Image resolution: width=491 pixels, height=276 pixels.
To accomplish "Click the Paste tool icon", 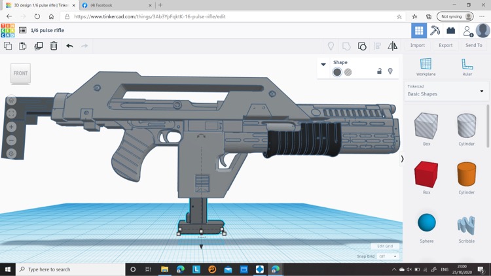I will 22,46.
